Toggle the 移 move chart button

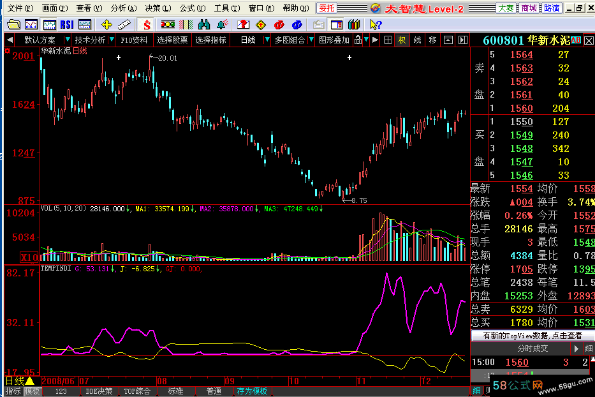[x=432, y=40]
